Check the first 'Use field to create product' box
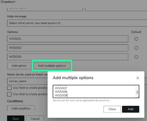Screen dimensions: 147x121 tap(9, 88)
